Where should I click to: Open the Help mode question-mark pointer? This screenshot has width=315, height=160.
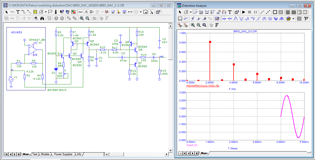click(61, 12)
